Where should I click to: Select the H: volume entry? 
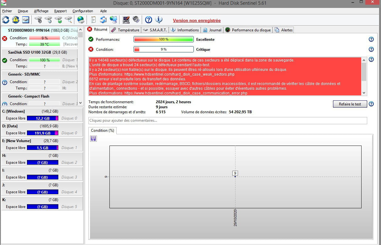(x=42, y=159)
